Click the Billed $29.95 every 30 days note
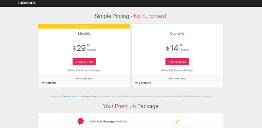 [x=84, y=70]
